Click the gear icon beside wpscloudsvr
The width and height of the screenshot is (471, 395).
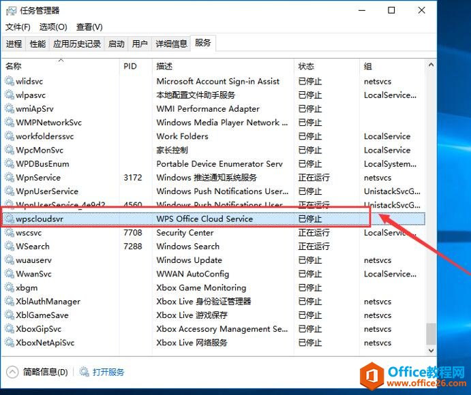pyautogui.click(x=10, y=219)
